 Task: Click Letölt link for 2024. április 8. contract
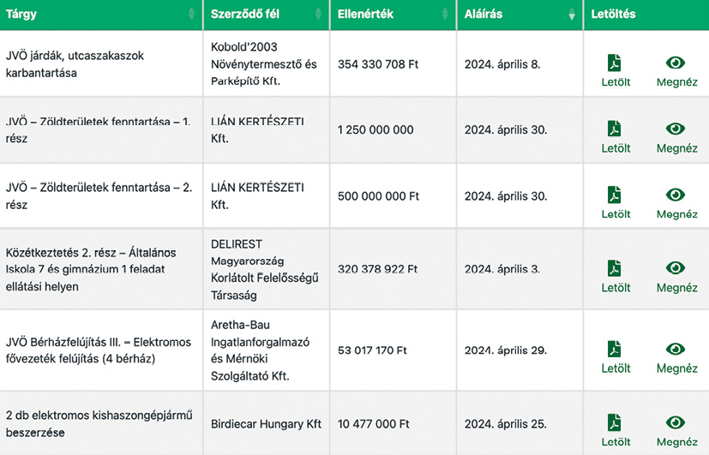(x=616, y=82)
